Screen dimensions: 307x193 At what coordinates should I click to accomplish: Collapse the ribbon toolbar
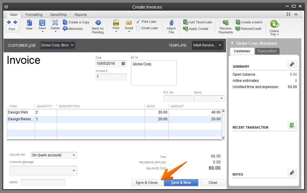(x=296, y=14)
